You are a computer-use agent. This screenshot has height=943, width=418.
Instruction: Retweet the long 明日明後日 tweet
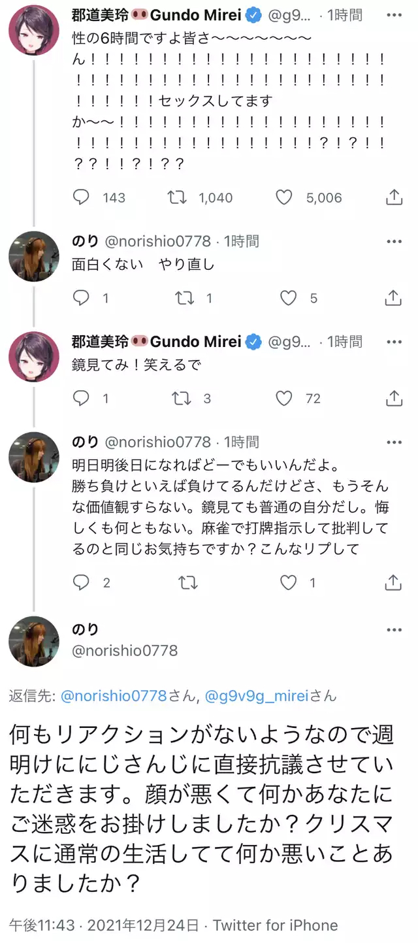[x=188, y=582]
